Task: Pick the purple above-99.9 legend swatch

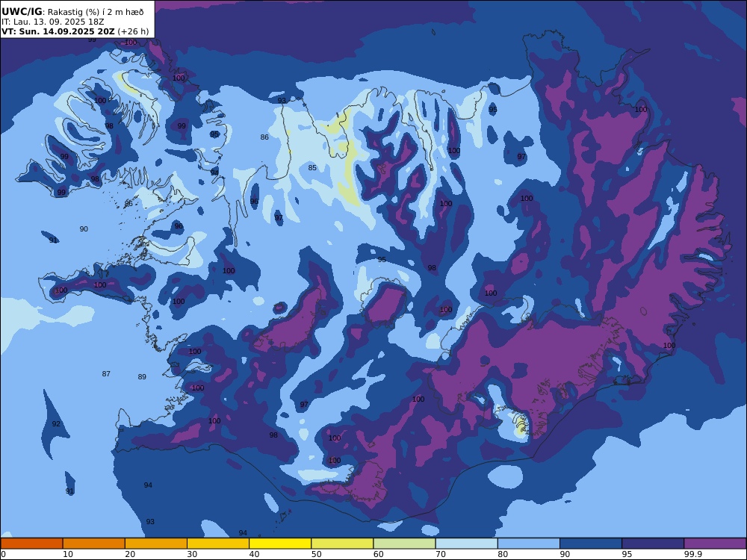Action: pos(715,544)
